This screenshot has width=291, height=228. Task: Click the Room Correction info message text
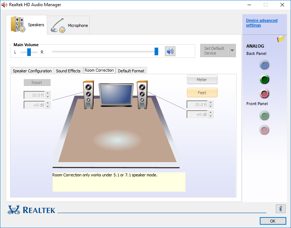(105, 175)
